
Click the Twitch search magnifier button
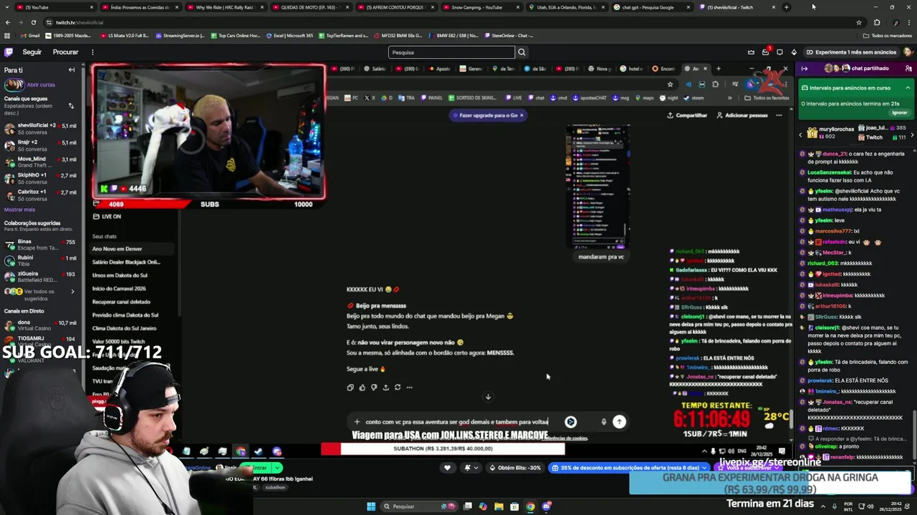tap(522, 52)
